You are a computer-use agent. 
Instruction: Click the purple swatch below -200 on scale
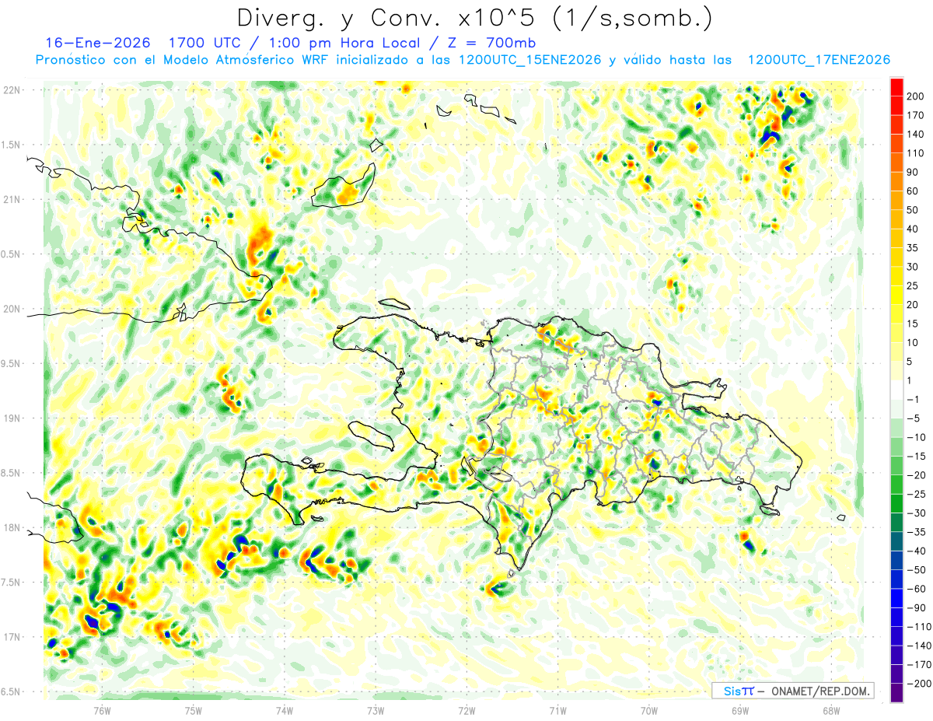896,693
